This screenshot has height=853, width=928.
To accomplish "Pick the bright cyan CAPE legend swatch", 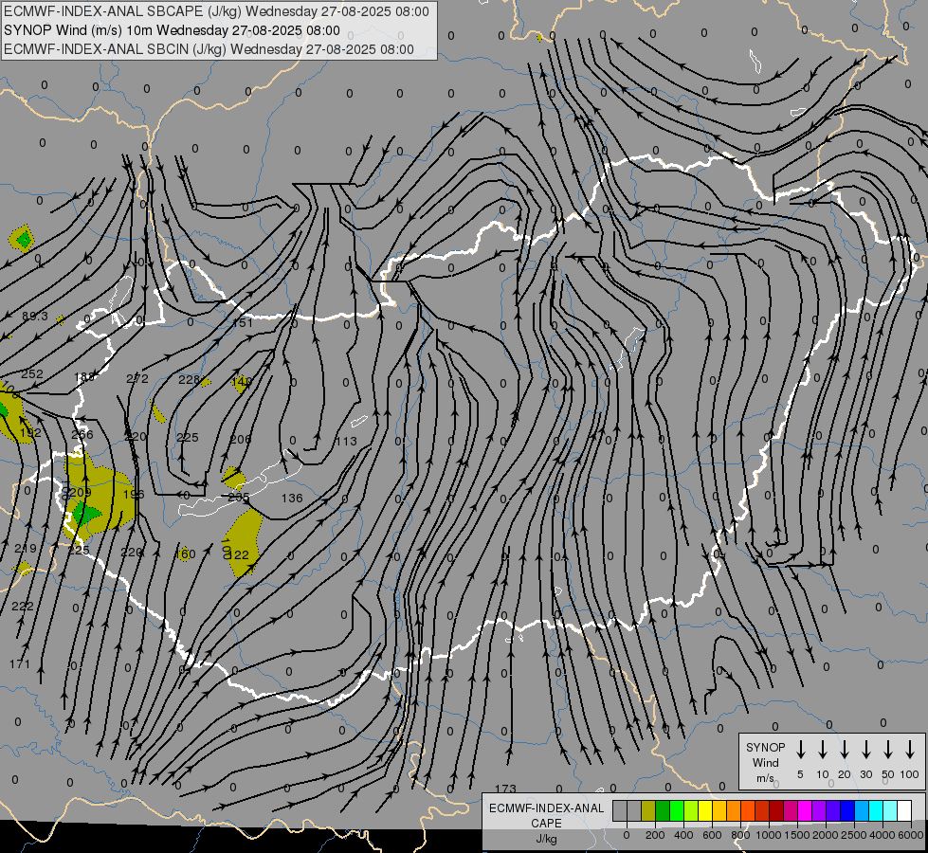I will (x=876, y=810).
